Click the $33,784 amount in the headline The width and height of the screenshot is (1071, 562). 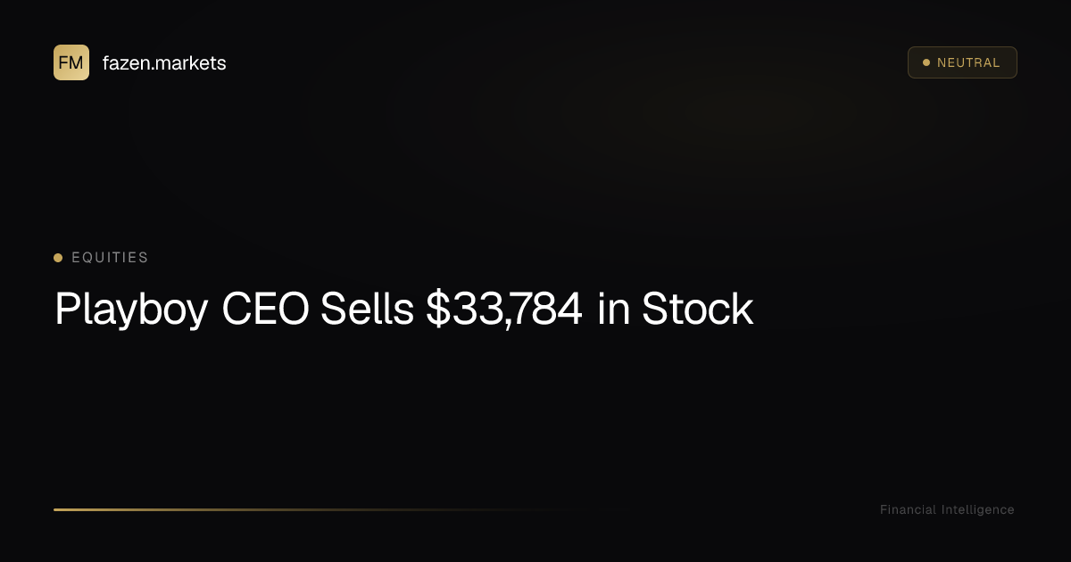504,310
